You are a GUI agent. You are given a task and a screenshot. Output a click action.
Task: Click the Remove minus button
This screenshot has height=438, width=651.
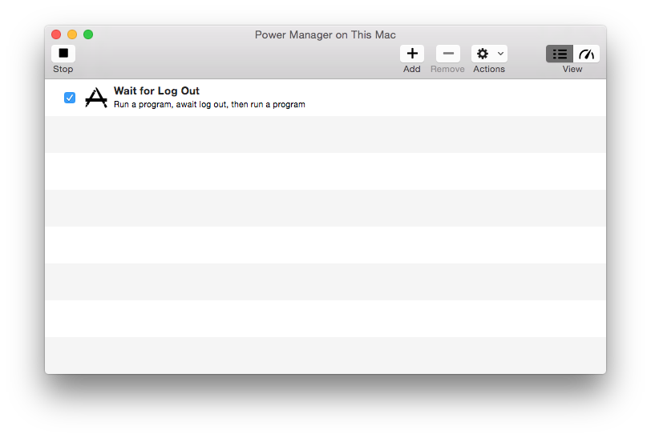coord(447,54)
